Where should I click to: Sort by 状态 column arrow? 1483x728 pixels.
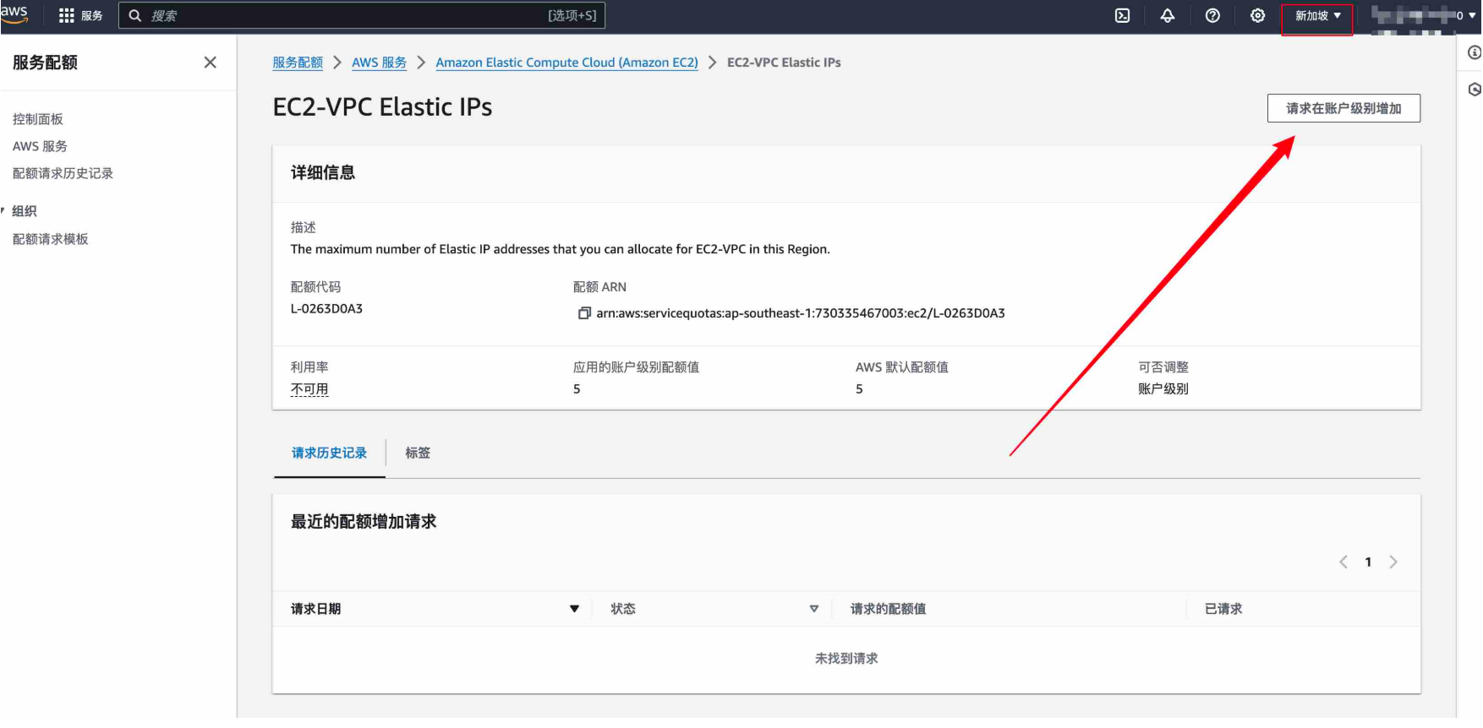(x=814, y=609)
